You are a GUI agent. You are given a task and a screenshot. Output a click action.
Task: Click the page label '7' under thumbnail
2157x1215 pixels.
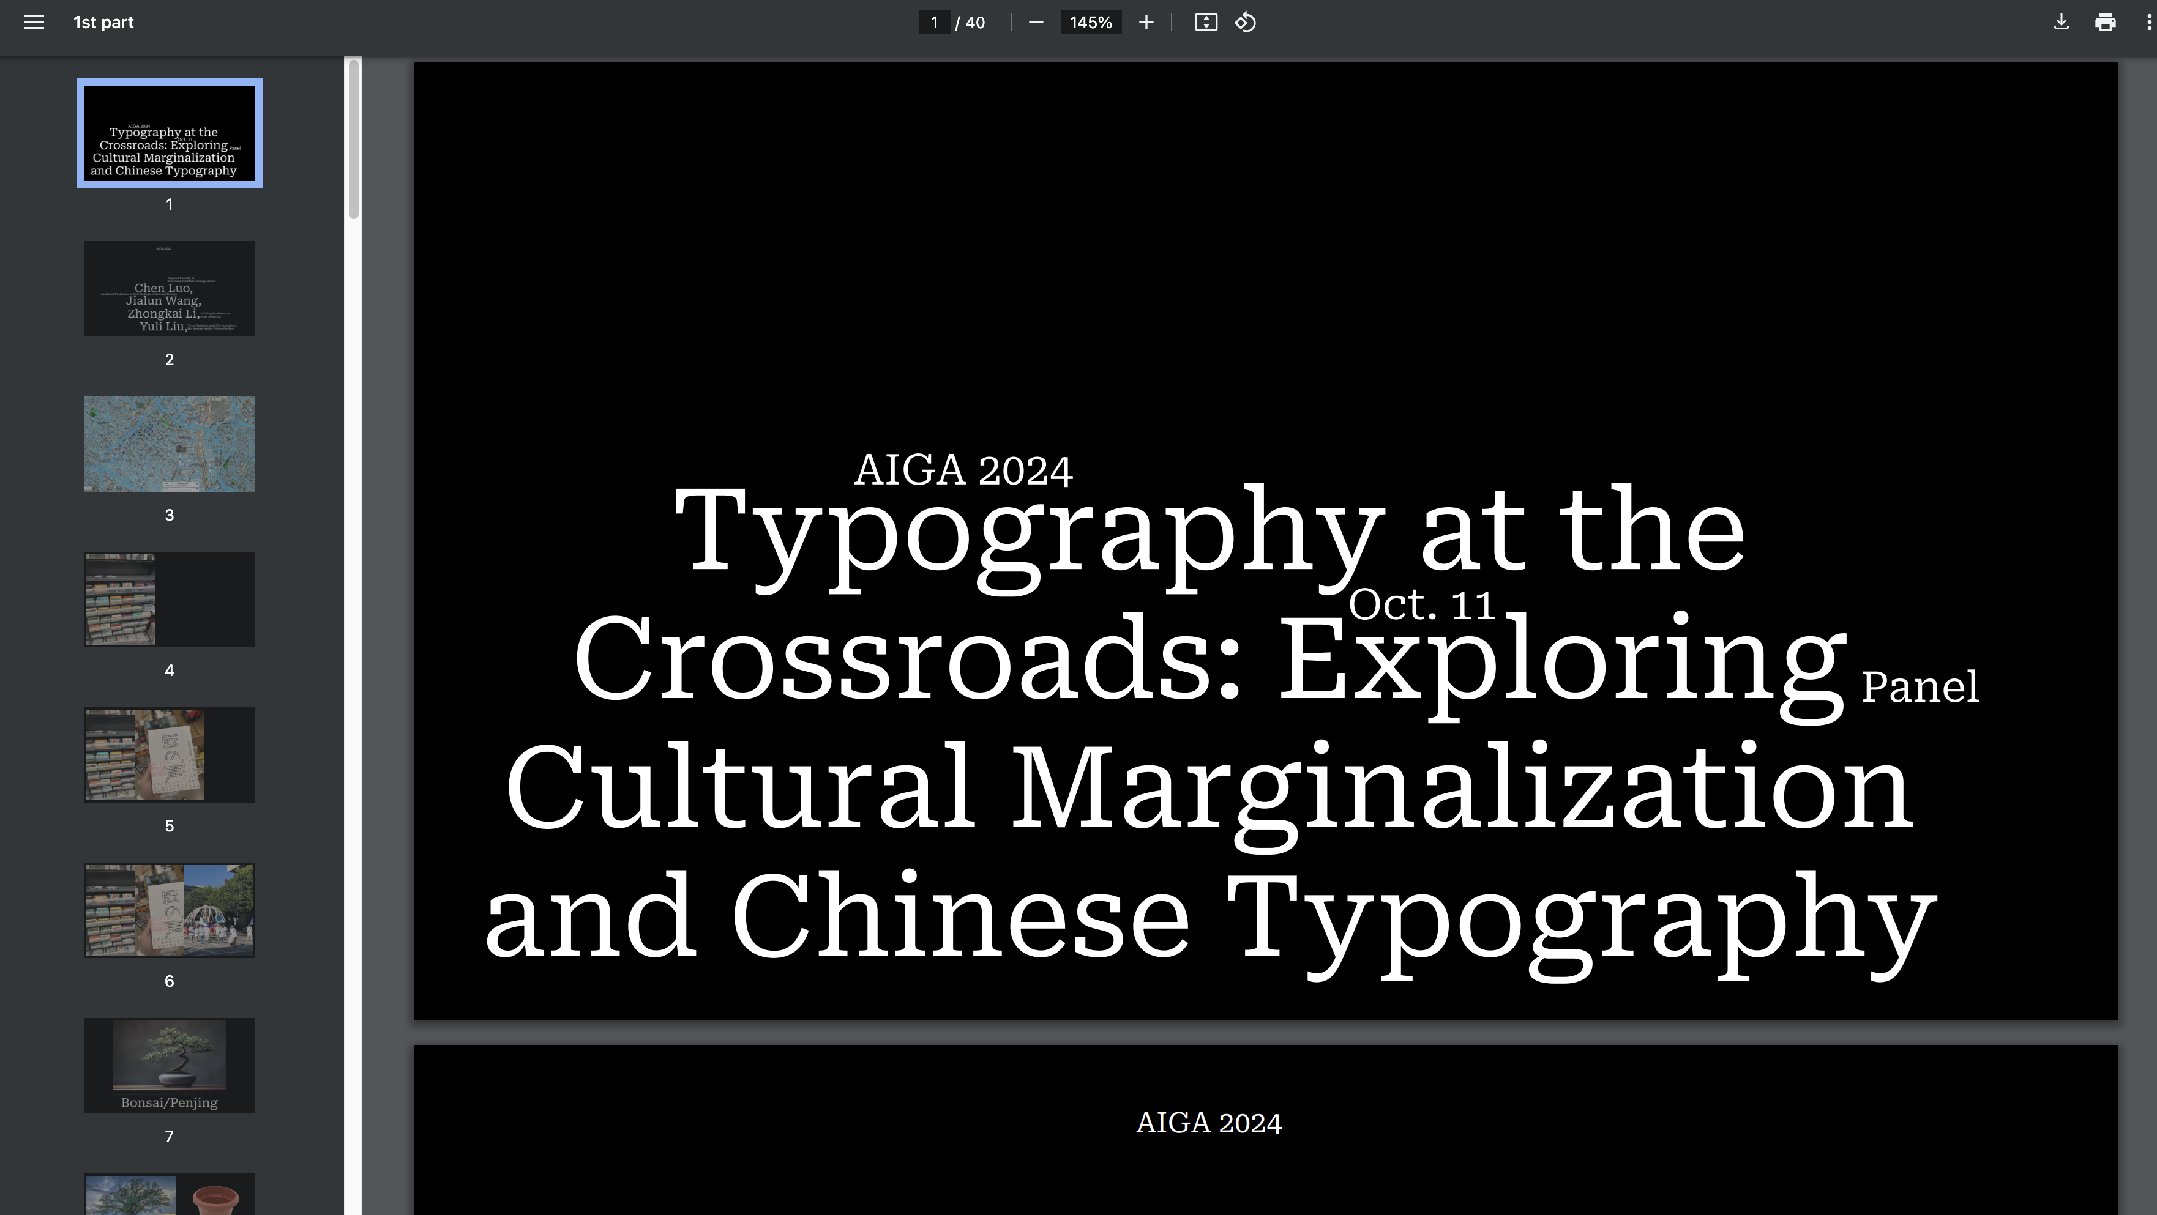coord(169,1136)
